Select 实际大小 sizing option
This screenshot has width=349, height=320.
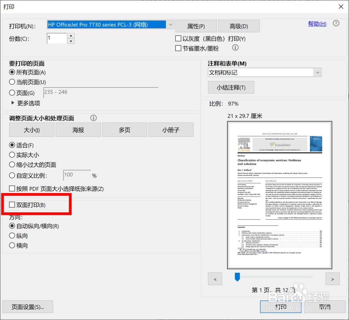12,155
